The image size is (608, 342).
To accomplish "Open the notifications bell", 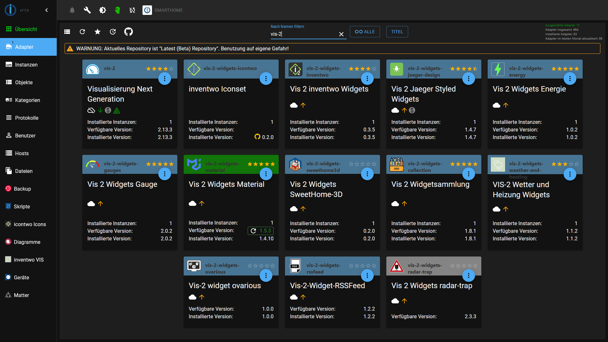I will (72, 10).
